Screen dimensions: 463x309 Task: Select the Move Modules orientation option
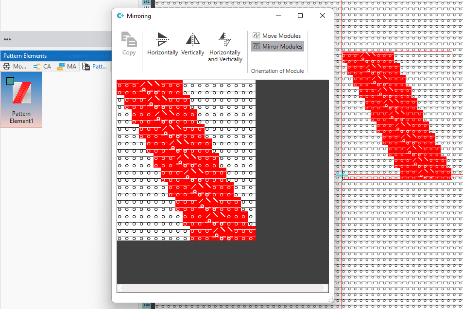(x=277, y=36)
